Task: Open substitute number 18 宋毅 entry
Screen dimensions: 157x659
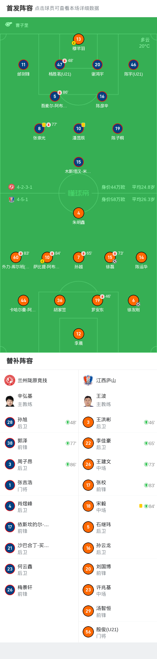Action: pos(118,506)
